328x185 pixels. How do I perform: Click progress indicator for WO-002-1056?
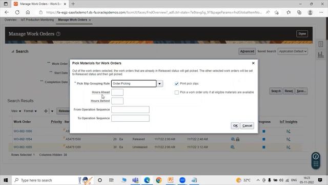coord(264,132)
